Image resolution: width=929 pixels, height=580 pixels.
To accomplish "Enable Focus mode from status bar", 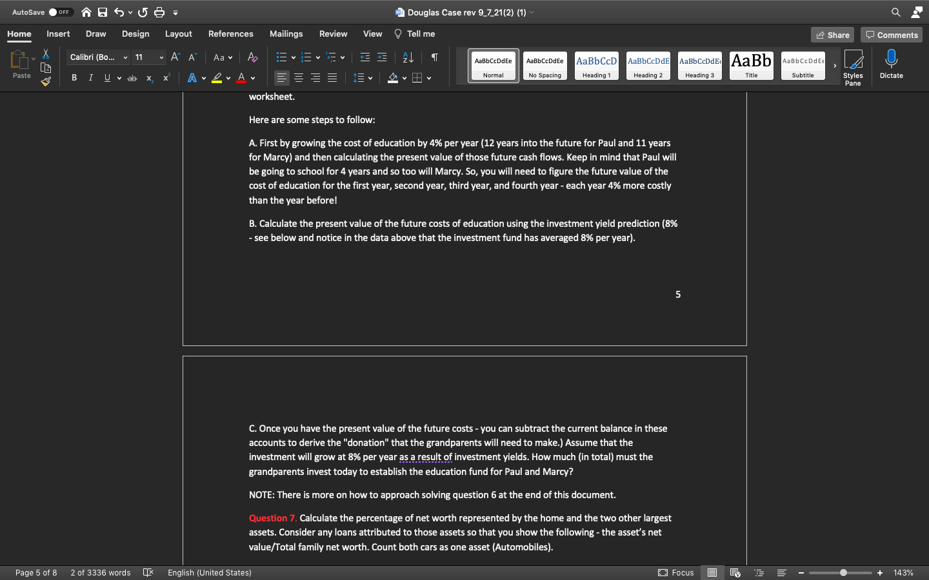I will 676,572.
